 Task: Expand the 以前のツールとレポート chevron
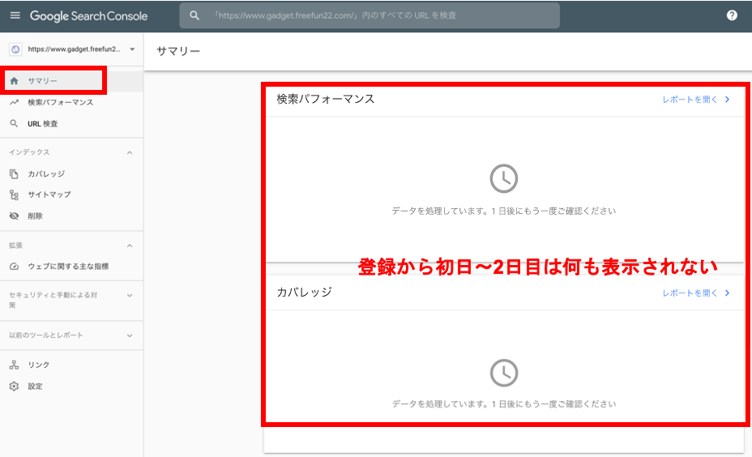click(x=130, y=335)
